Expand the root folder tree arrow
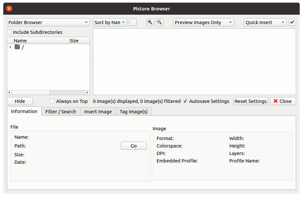This screenshot has width=303, height=197. coord(10,47)
